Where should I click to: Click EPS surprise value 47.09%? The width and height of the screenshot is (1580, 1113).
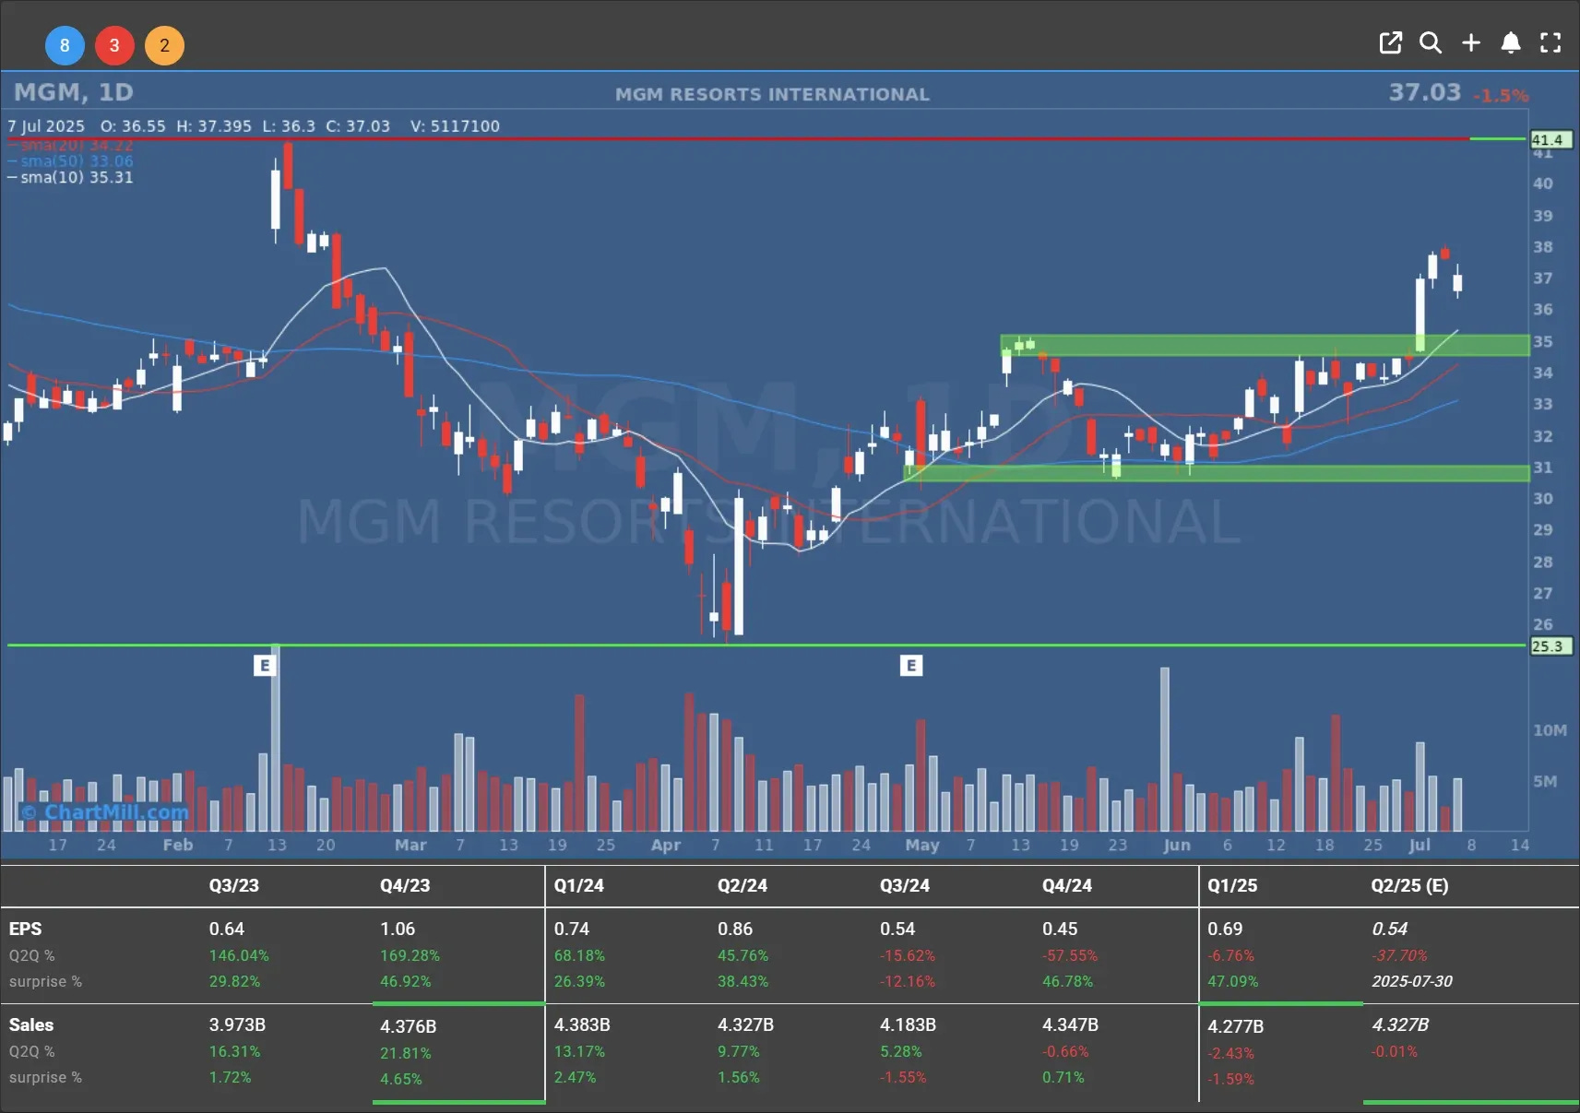point(1232,981)
